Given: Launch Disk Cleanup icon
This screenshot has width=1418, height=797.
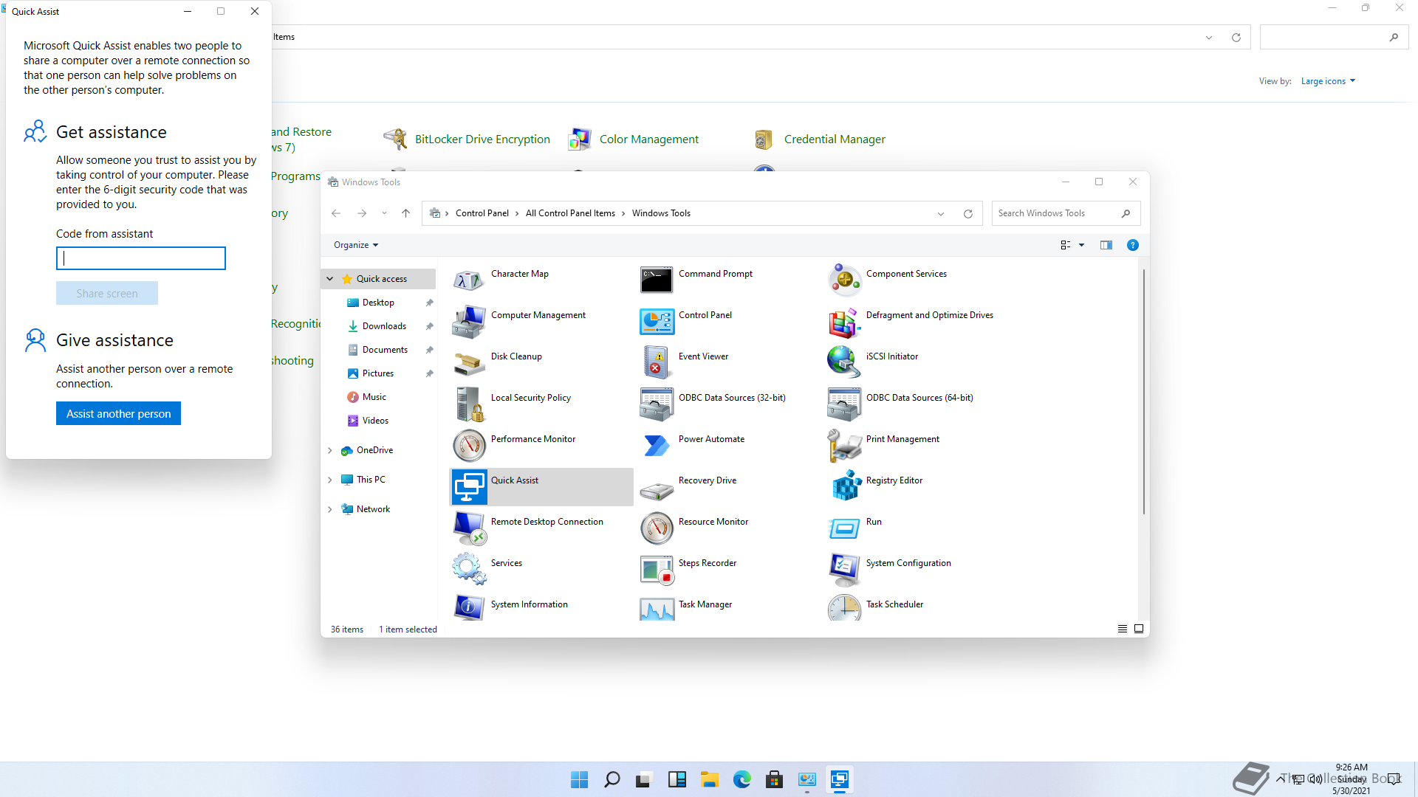Looking at the screenshot, I should tap(468, 363).
